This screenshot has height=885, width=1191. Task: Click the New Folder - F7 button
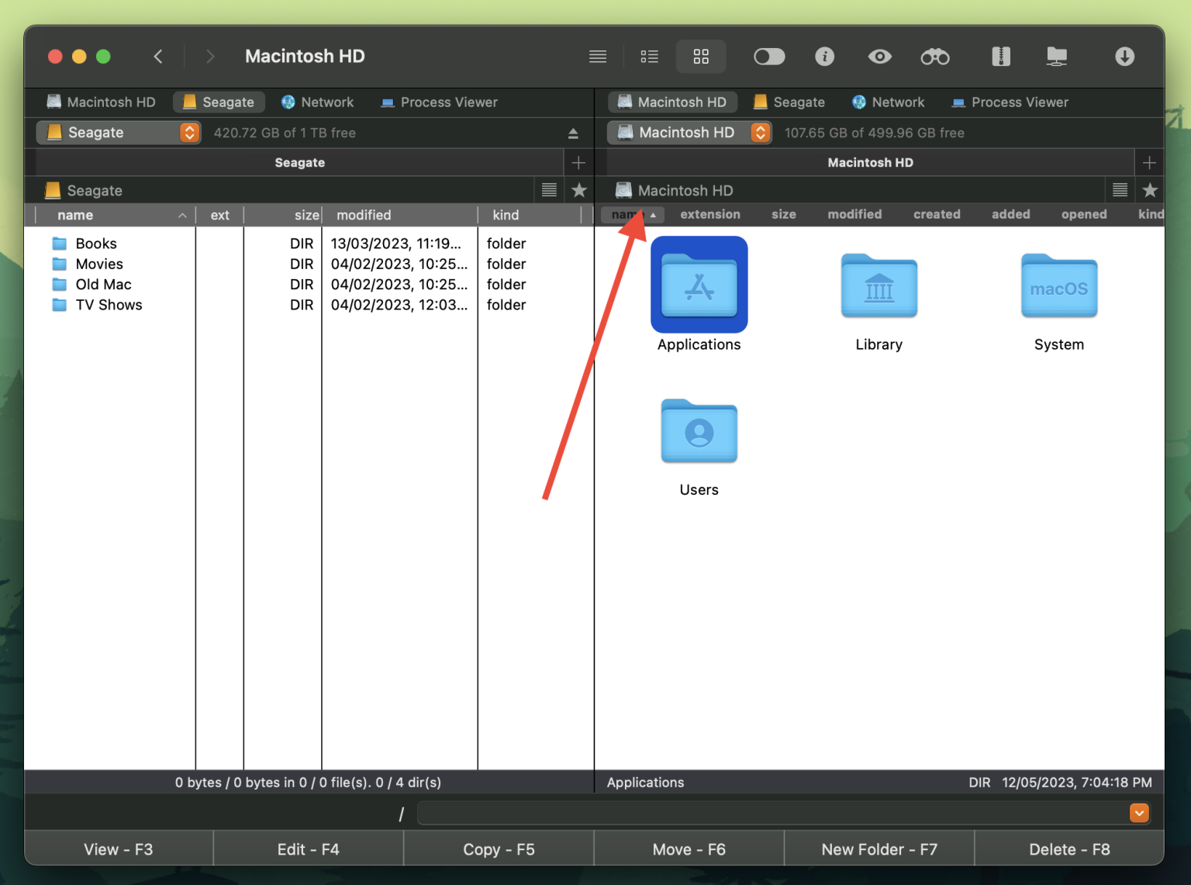tap(879, 849)
